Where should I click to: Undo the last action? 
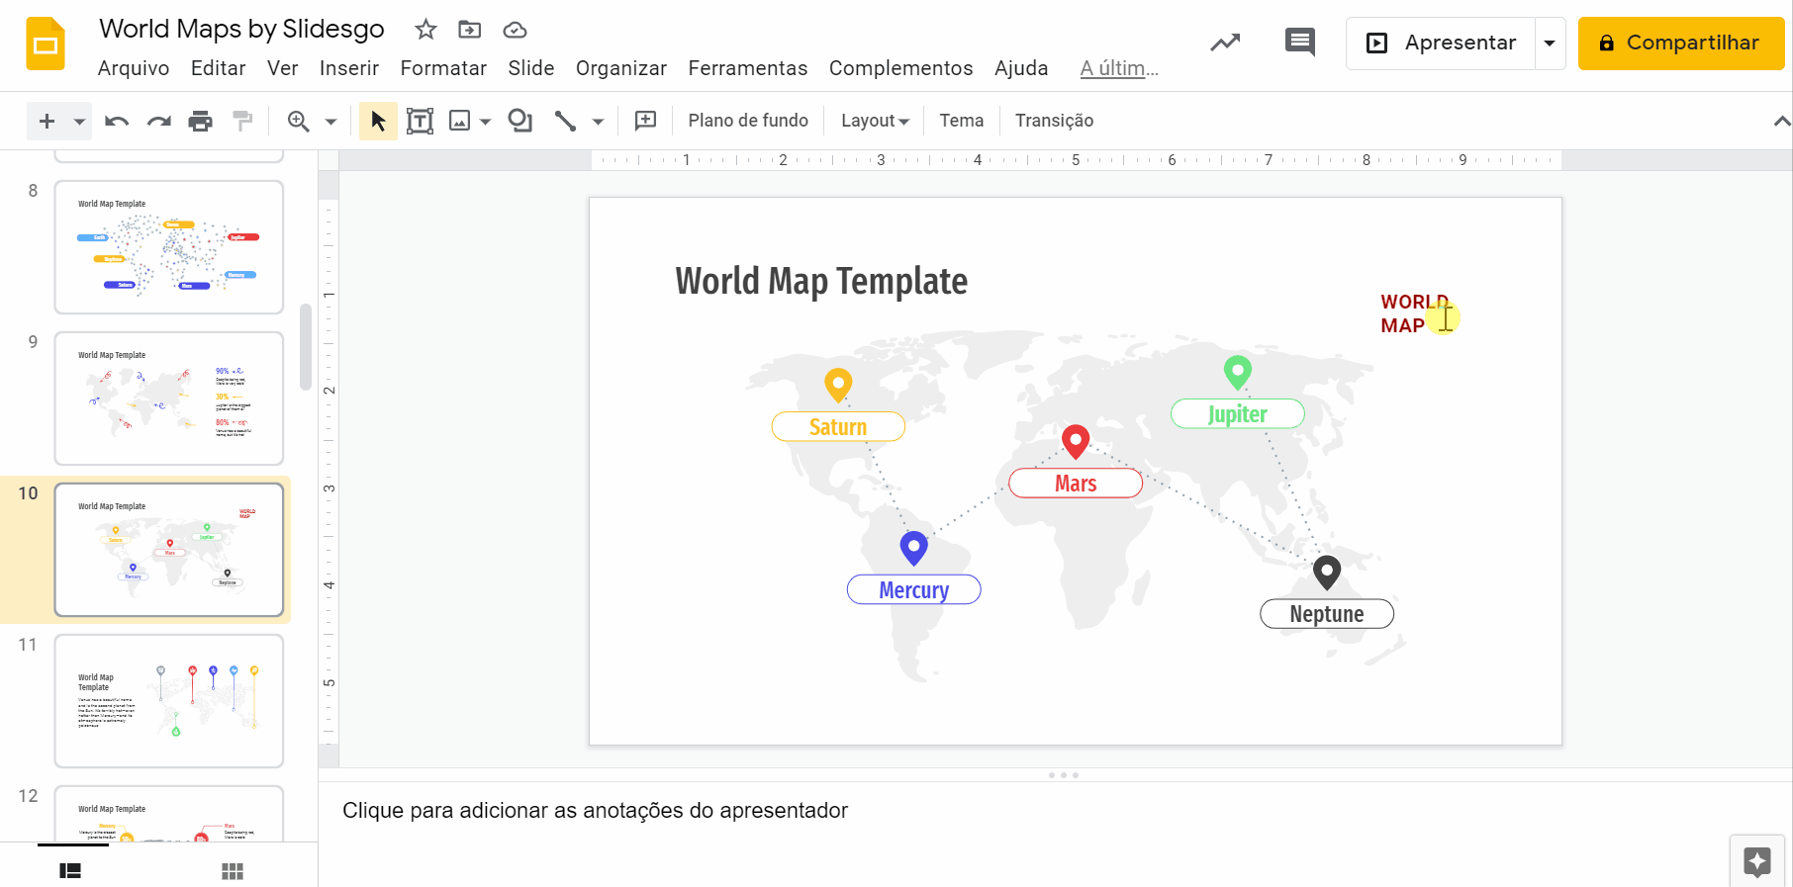[117, 121]
